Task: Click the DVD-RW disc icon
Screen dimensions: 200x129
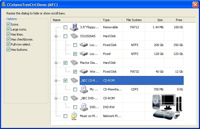Action: click(84, 107)
